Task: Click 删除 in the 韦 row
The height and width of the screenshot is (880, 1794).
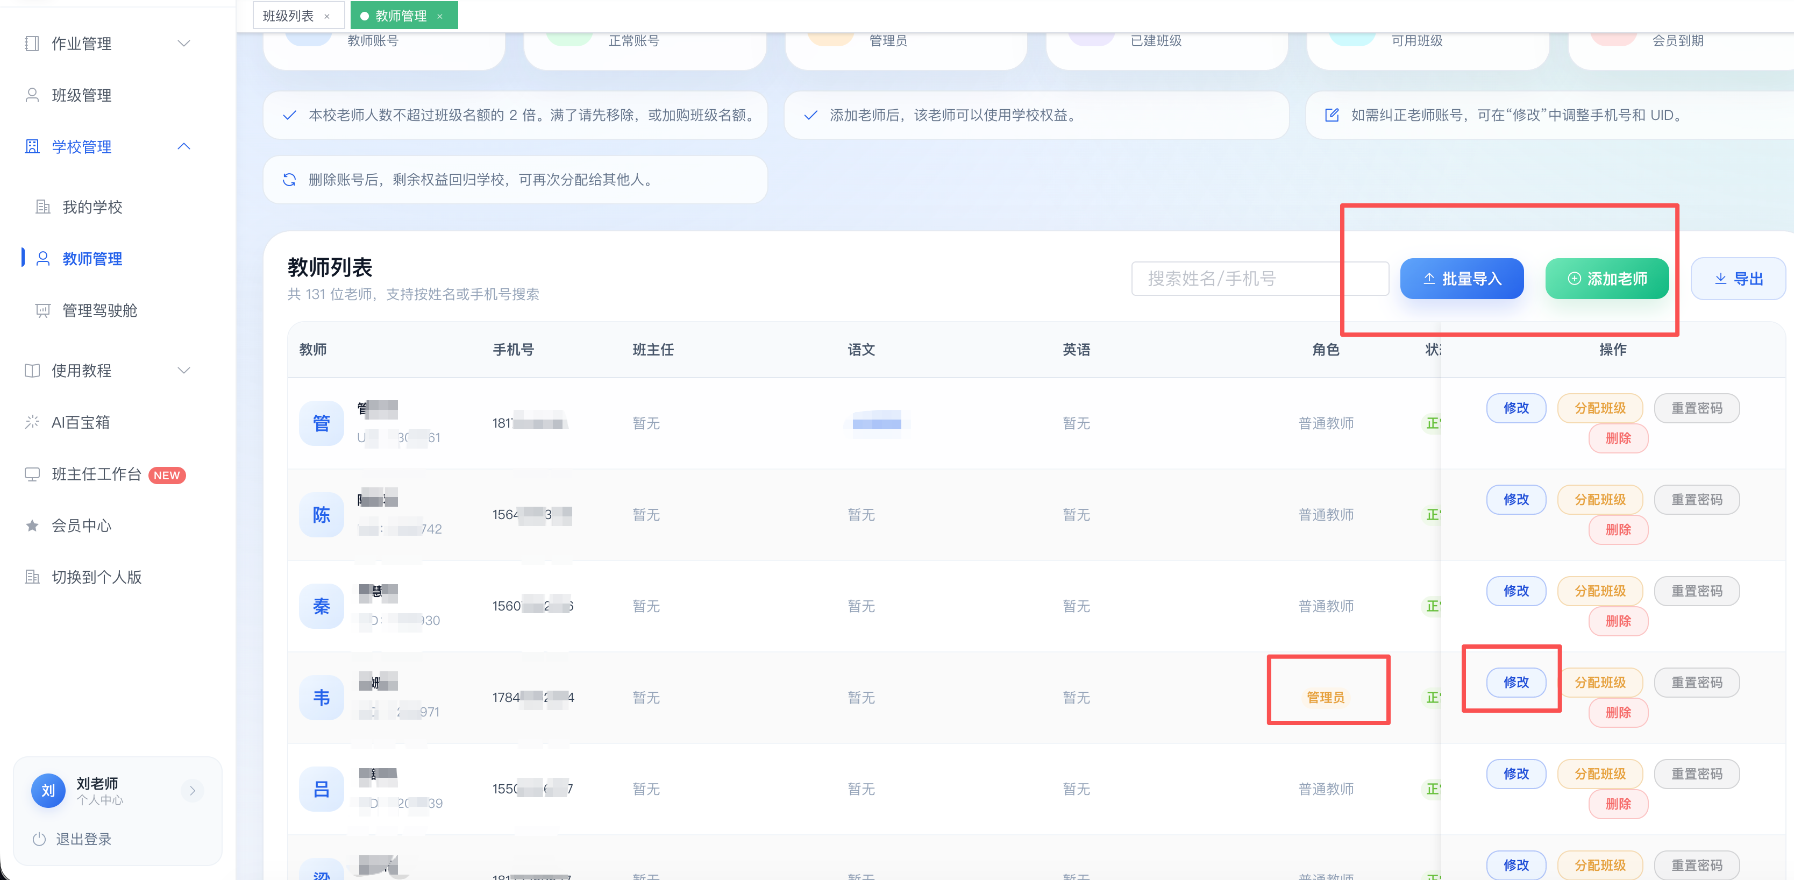Action: pos(1618,712)
